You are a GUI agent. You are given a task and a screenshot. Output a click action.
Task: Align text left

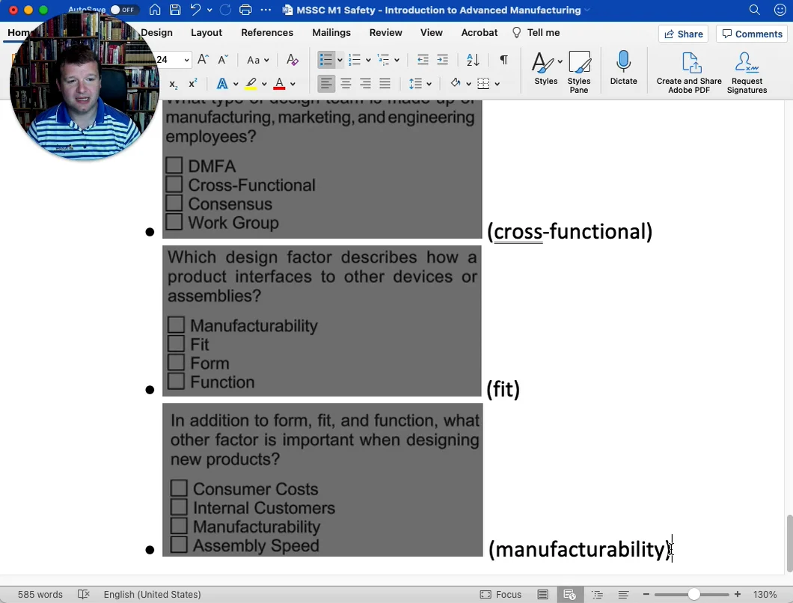tap(326, 84)
